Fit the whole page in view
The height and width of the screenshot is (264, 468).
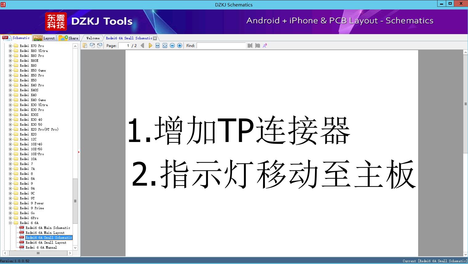[x=165, y=45]
